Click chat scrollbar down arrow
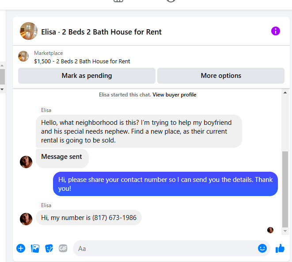Viewport: 292px width, 262px height. tap(285, 231)
